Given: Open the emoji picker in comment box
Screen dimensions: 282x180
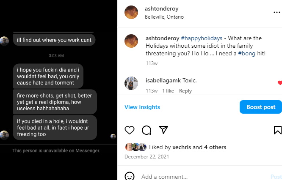Looking at the screenshot, I should point(130,176).
